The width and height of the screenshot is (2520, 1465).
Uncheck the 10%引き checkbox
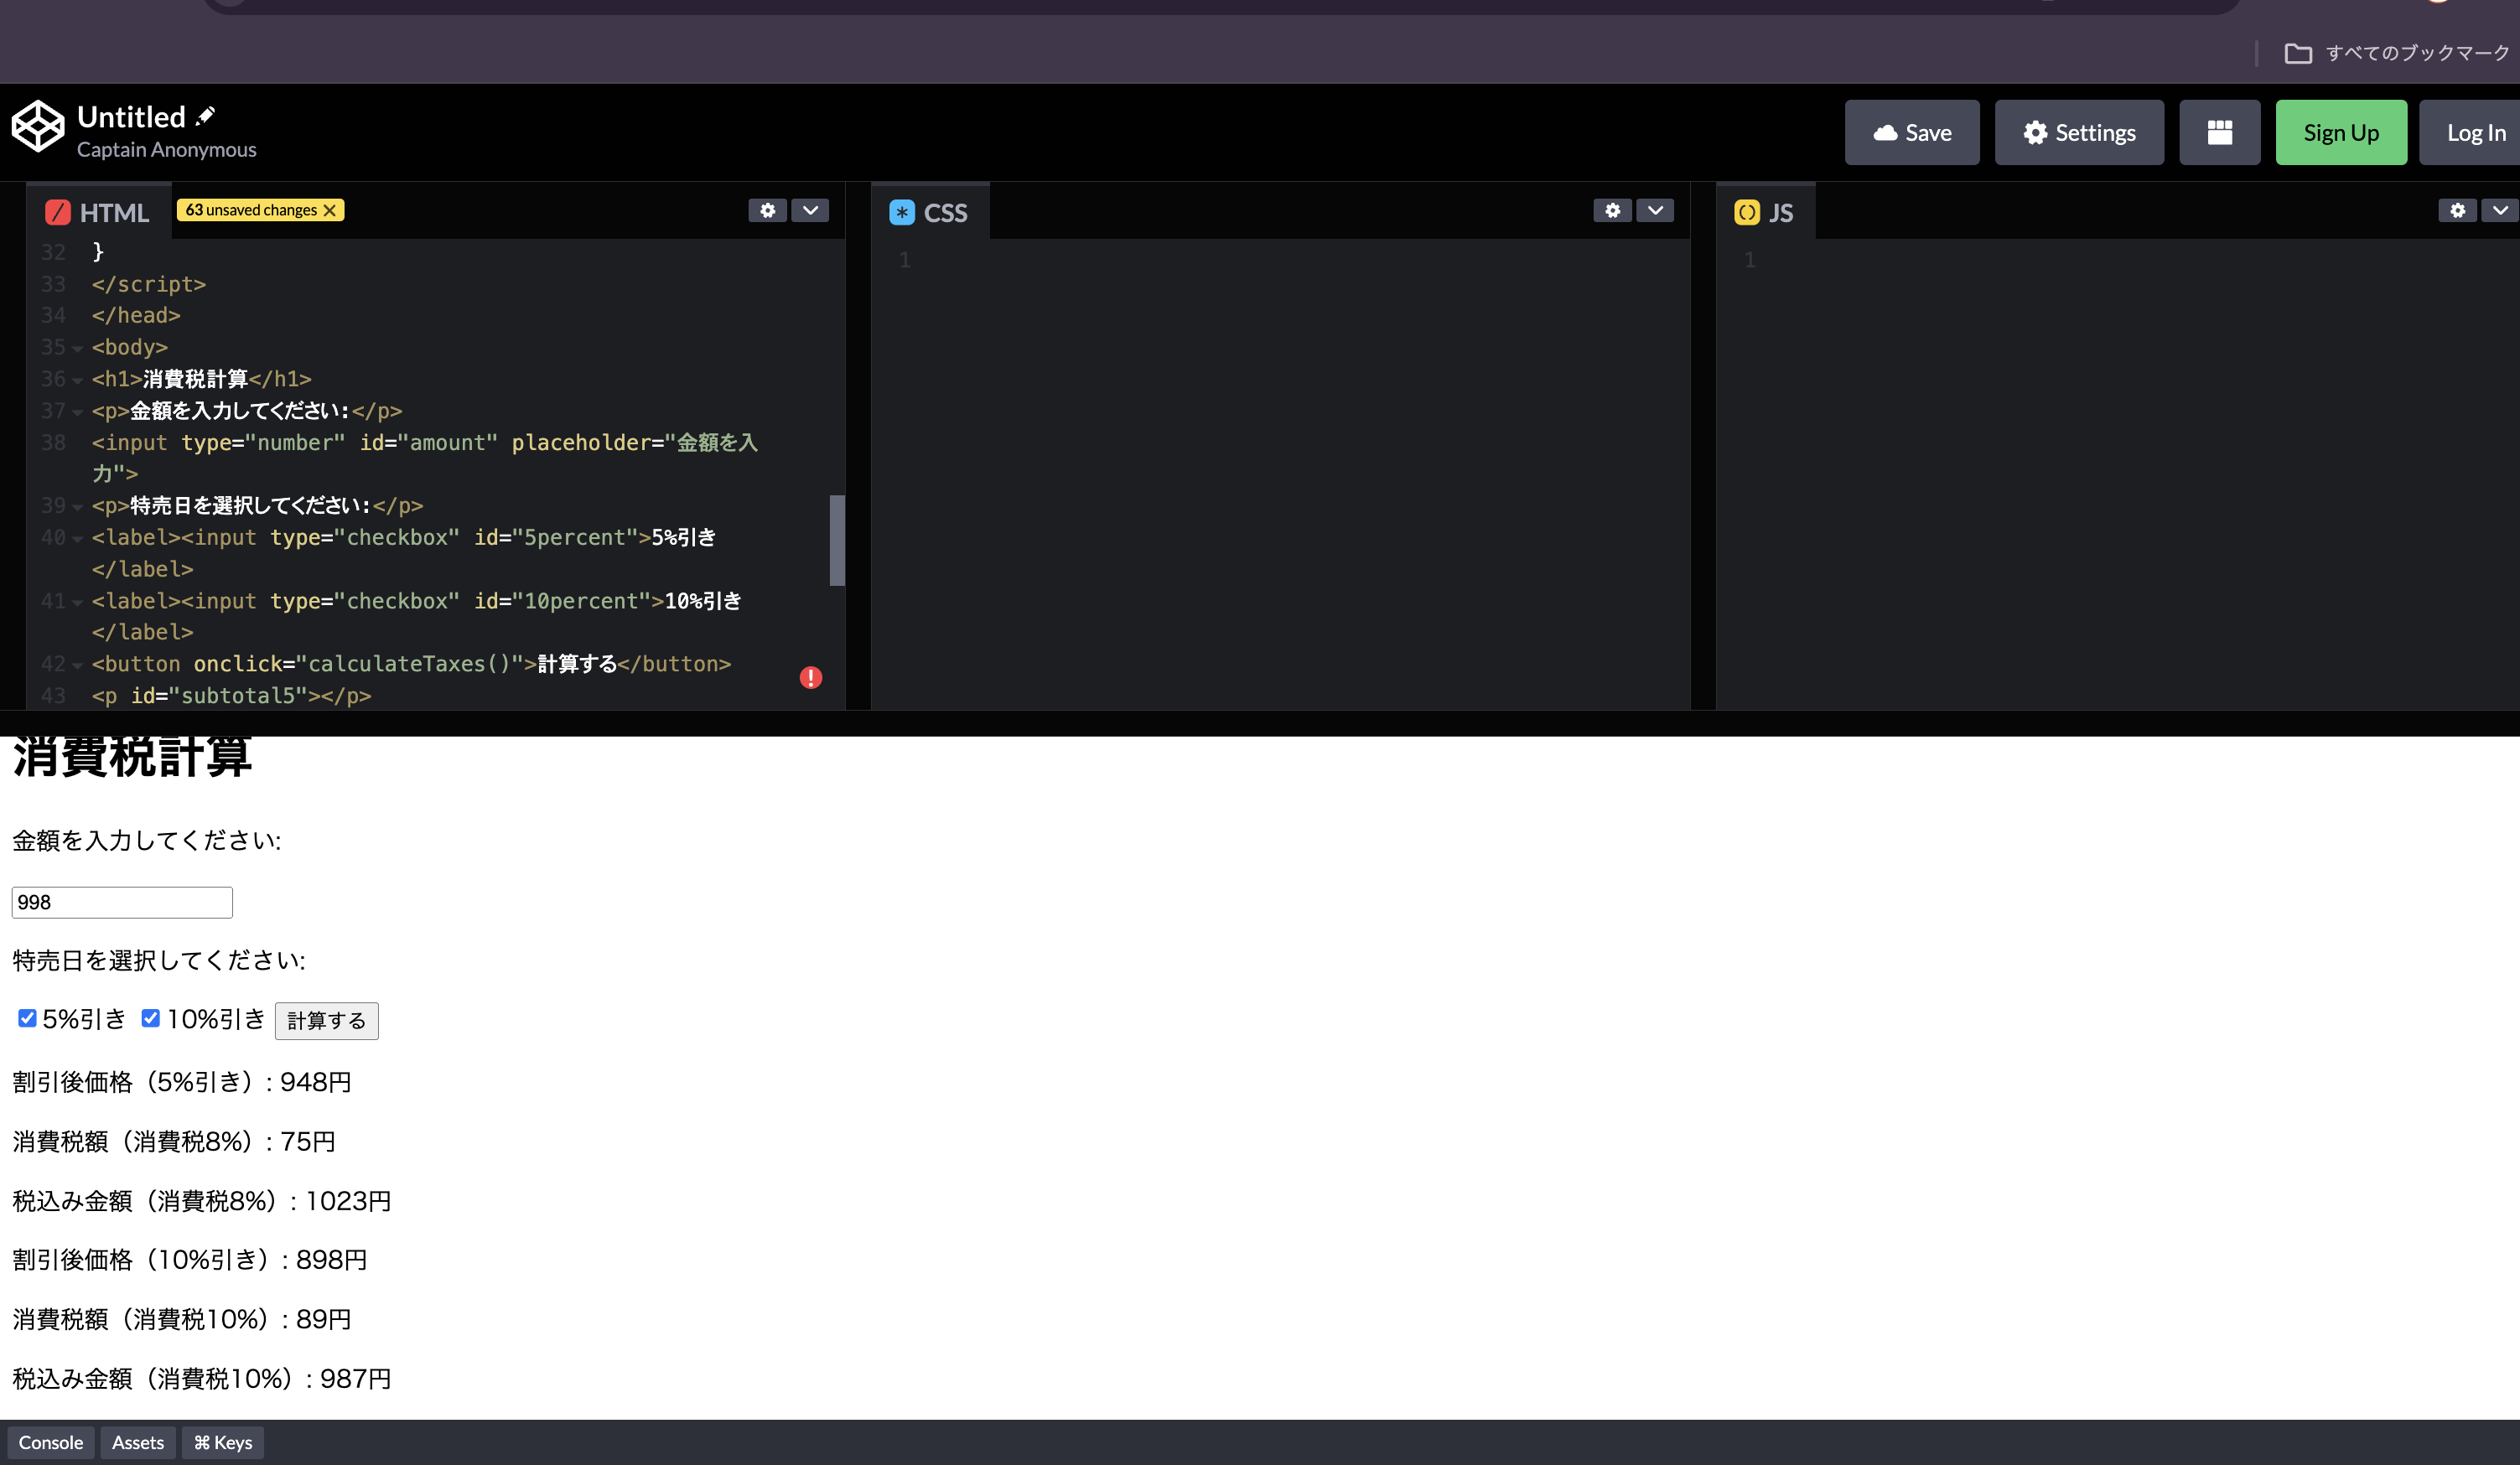151,1018
